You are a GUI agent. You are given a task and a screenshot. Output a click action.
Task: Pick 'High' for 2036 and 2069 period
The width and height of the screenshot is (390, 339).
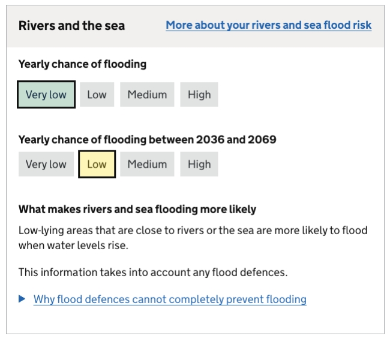click(199, 164)
